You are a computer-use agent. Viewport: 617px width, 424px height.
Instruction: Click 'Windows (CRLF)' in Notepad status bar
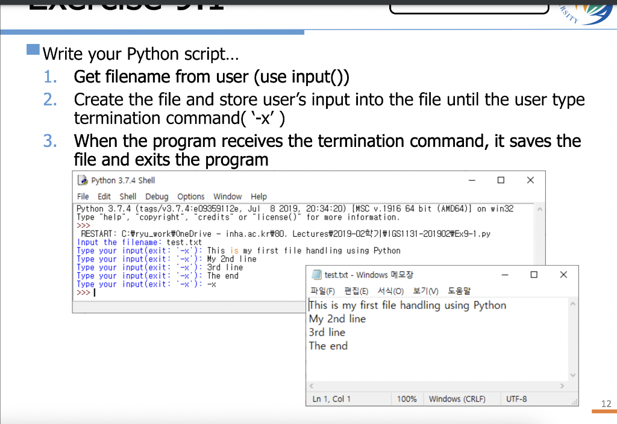tap(457, 399)
